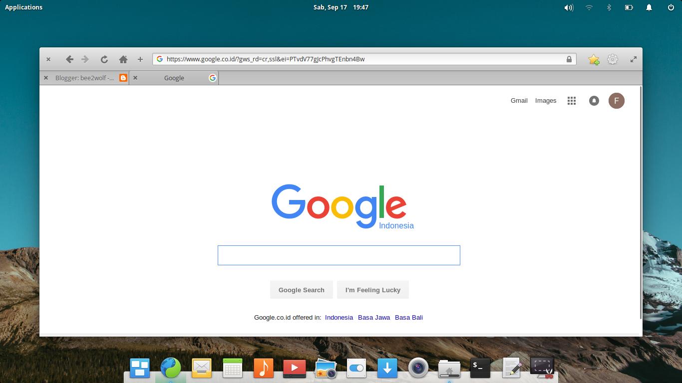This screenshot has width=682, height=383.
Task: Launch text editor from the dock
Action: pos(511,368)
